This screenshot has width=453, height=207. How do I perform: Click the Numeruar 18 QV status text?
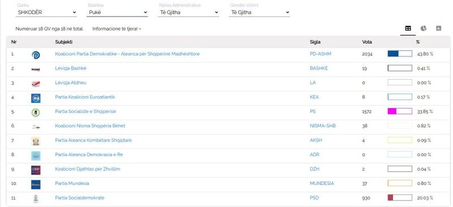click(x=49, y=29)
